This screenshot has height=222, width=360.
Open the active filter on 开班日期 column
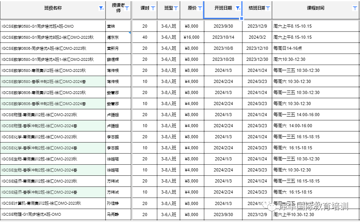click(x=238, y=8)
